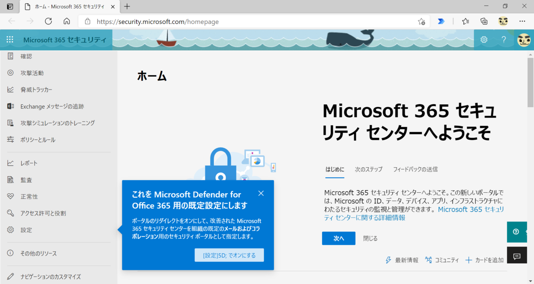Image resolution: width=534 pixels, height=284 pixels.
Task: Click the ナビゲーションのカスタマイズ pencil icon
Action: pyautogui.click(x=10, y=276)
